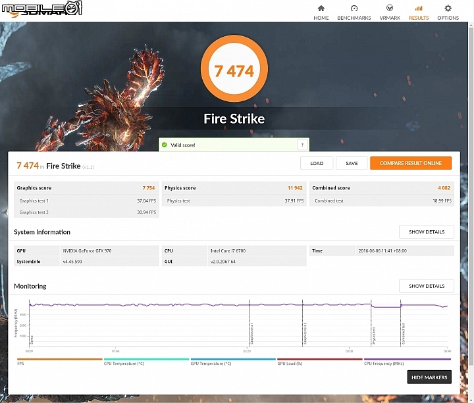Click the house Home icon
Screen dimensions: 474x403
pos(321,8)
